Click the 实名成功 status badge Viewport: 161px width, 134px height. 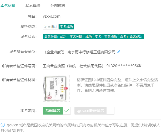tap(67, 27)
